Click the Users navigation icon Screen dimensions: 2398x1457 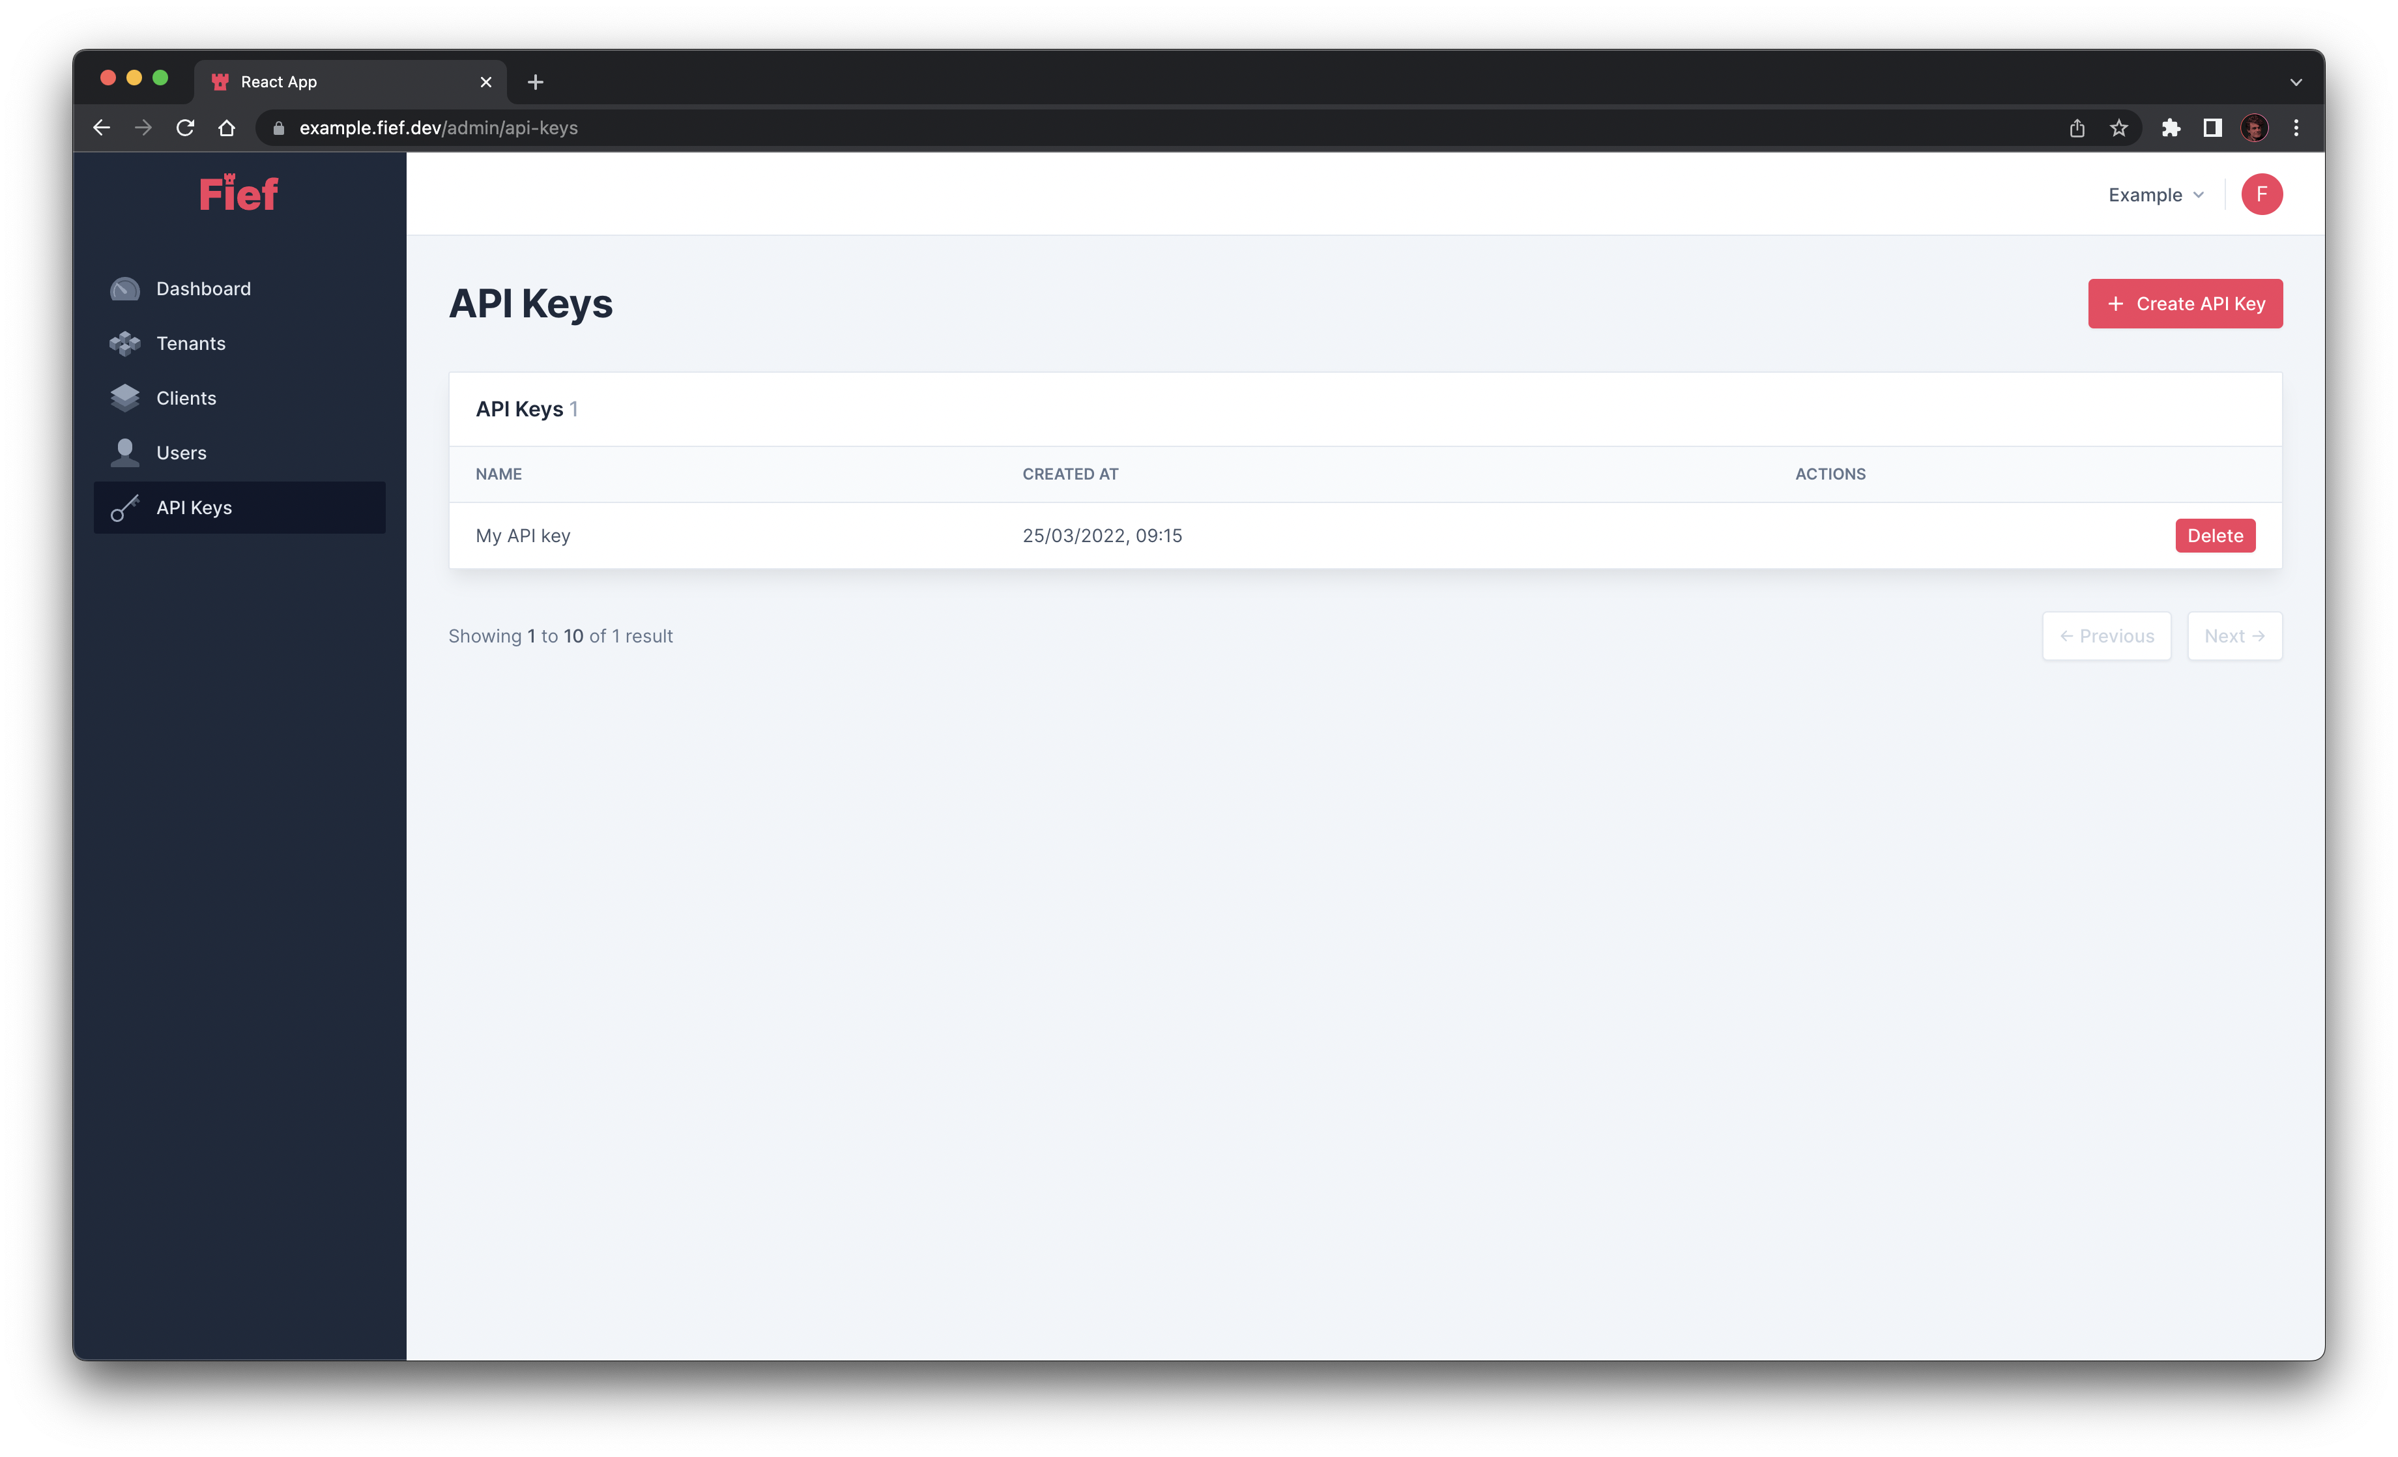coord(127,452)
